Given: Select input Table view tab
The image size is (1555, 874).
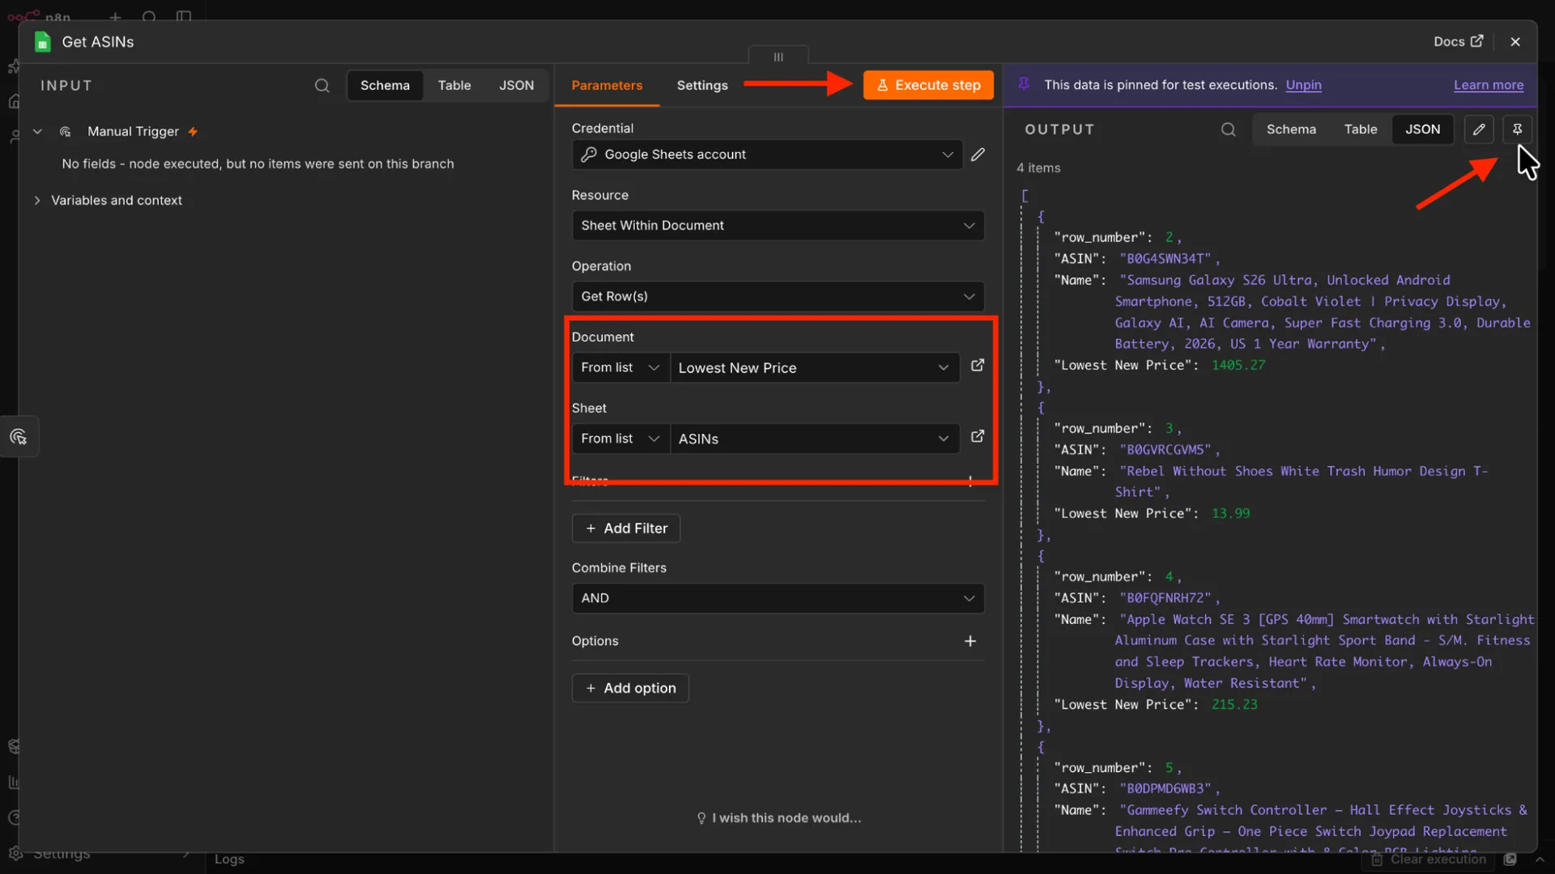Looking at the screenshot, I should tap(454, 86).
